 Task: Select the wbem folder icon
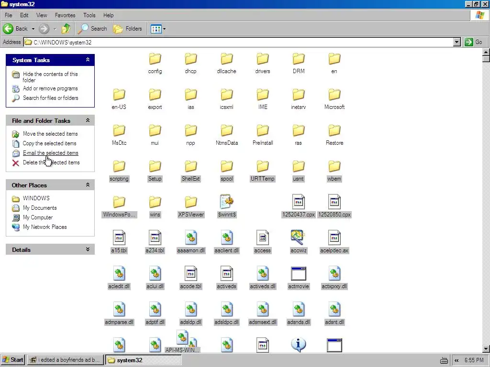click(x=334, y=166)
